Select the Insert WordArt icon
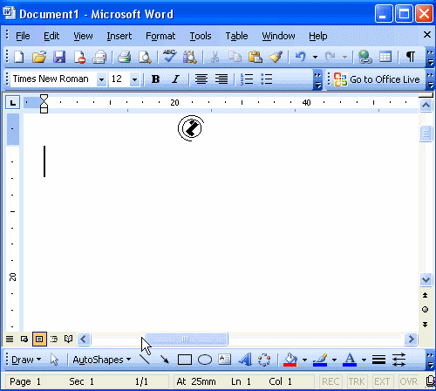436x391 pixels. 245,360
